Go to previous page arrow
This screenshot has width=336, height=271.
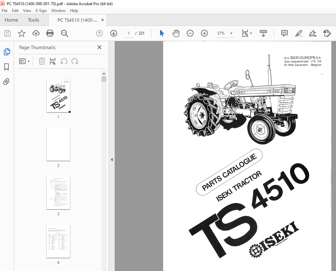point(99,33)
